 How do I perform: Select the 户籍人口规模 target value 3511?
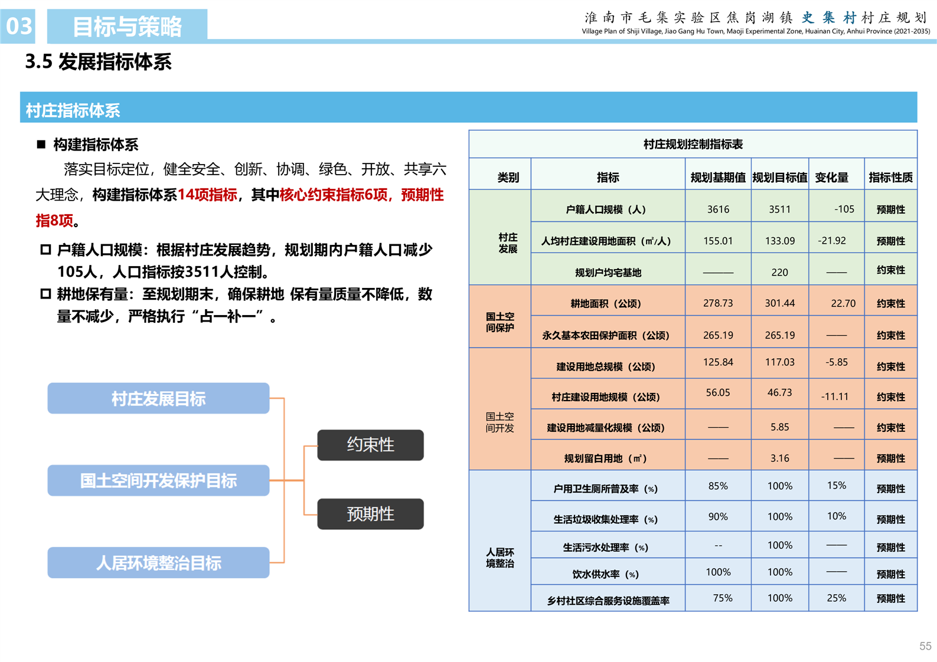tap(779, 209)
